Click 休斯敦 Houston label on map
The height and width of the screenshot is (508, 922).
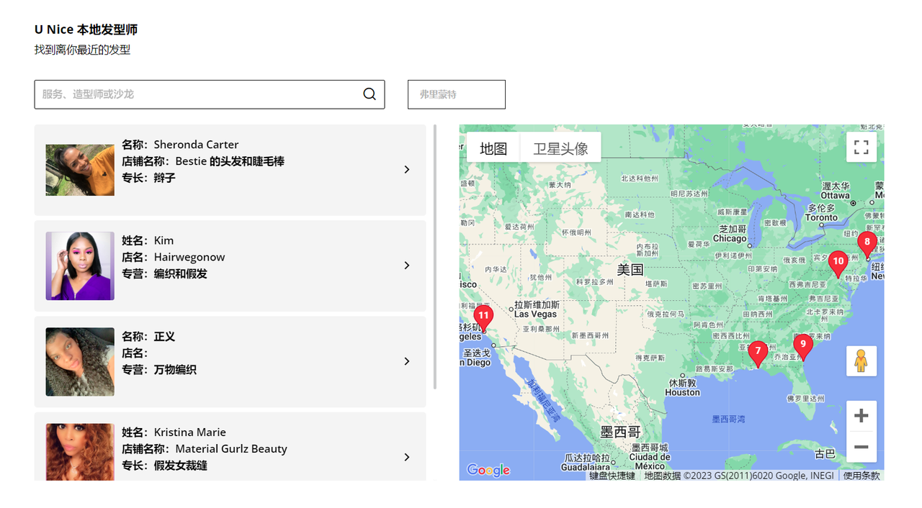click(x=682, y=388)
